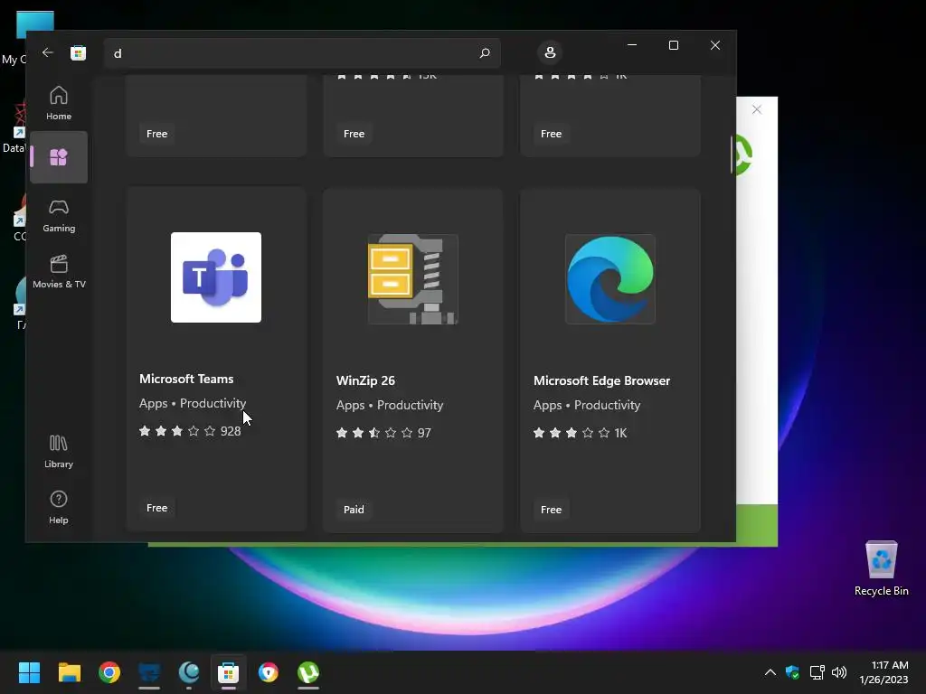This screenshot has width=926, height=694.
Task: Open the Library in the sidebar
Action: click(59, 452)
